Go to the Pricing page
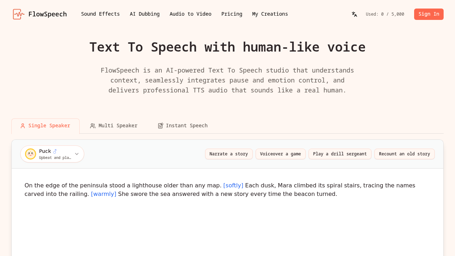 pos(232,14)
